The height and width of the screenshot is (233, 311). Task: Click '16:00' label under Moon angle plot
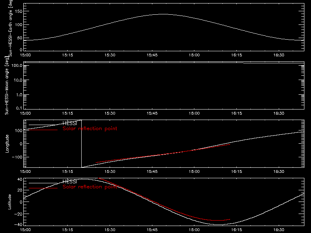tap(194, 113)
